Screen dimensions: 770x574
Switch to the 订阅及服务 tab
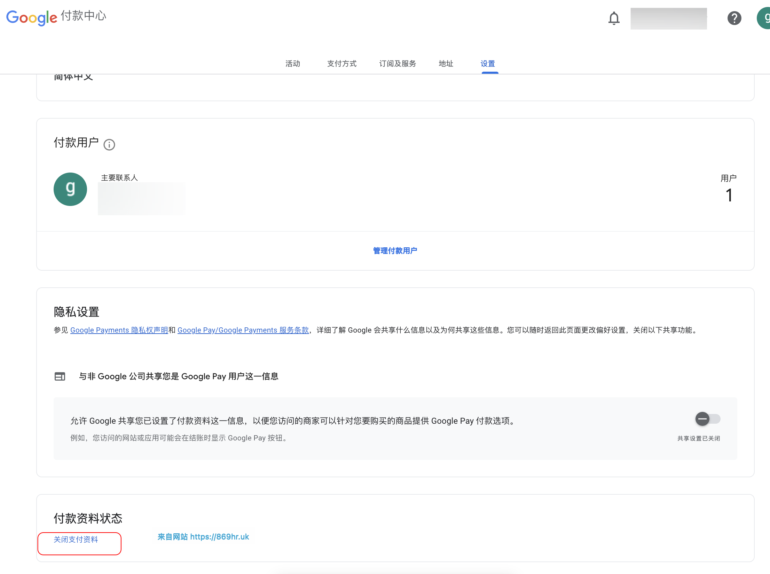click(398, 64)
